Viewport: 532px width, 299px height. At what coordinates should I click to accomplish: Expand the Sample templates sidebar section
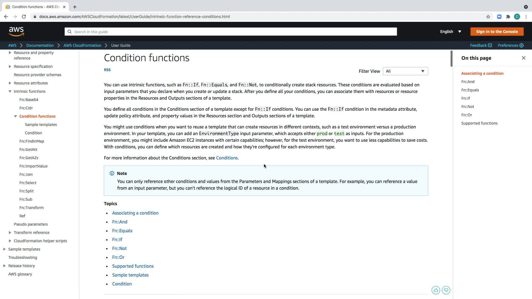(x=4, y=249)
